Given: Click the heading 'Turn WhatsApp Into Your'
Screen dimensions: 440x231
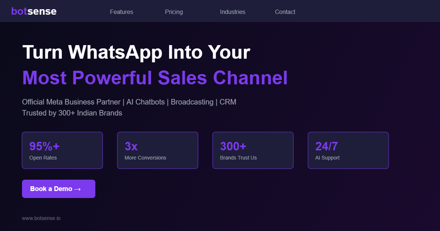Looking at the screenshot, I should pos(136,52).
